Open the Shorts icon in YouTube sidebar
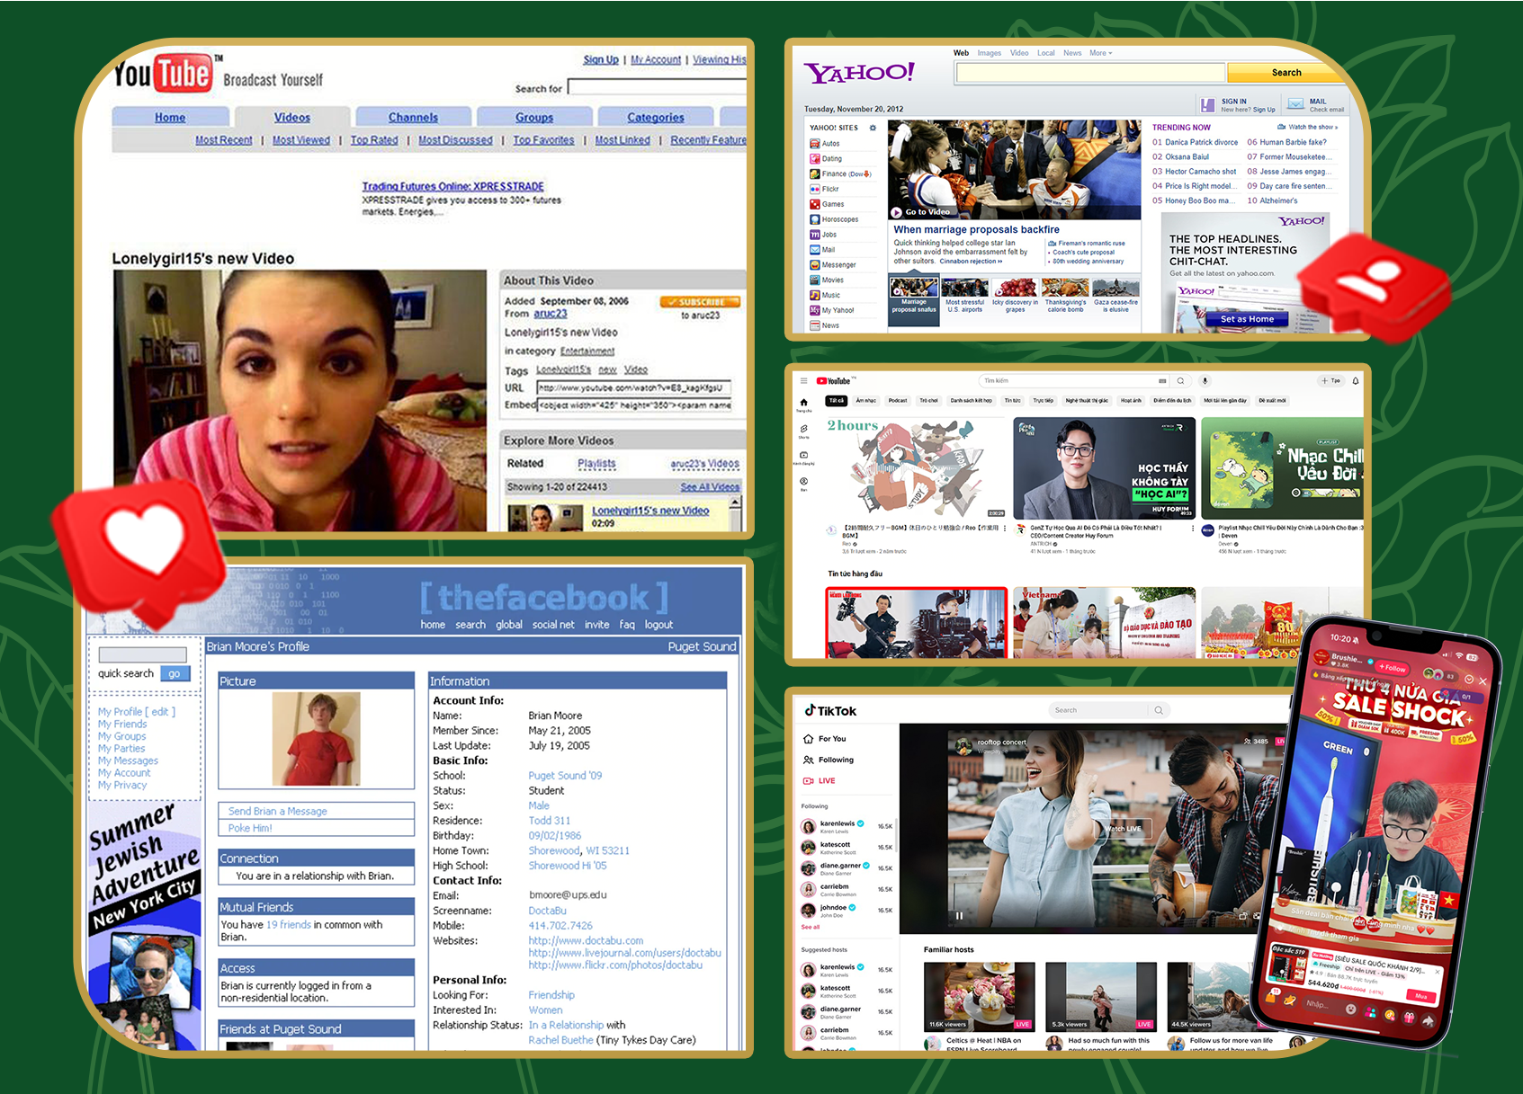The height and width of the screenshot is (1094, 1523). (803, 431)
